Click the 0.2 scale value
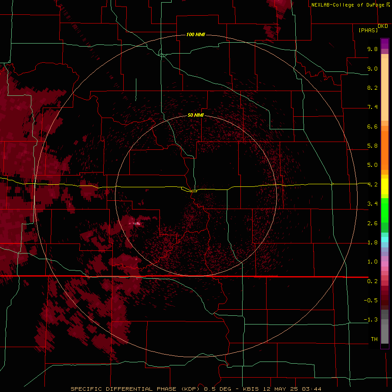This screenshot has height=392, width=392. 372,281
